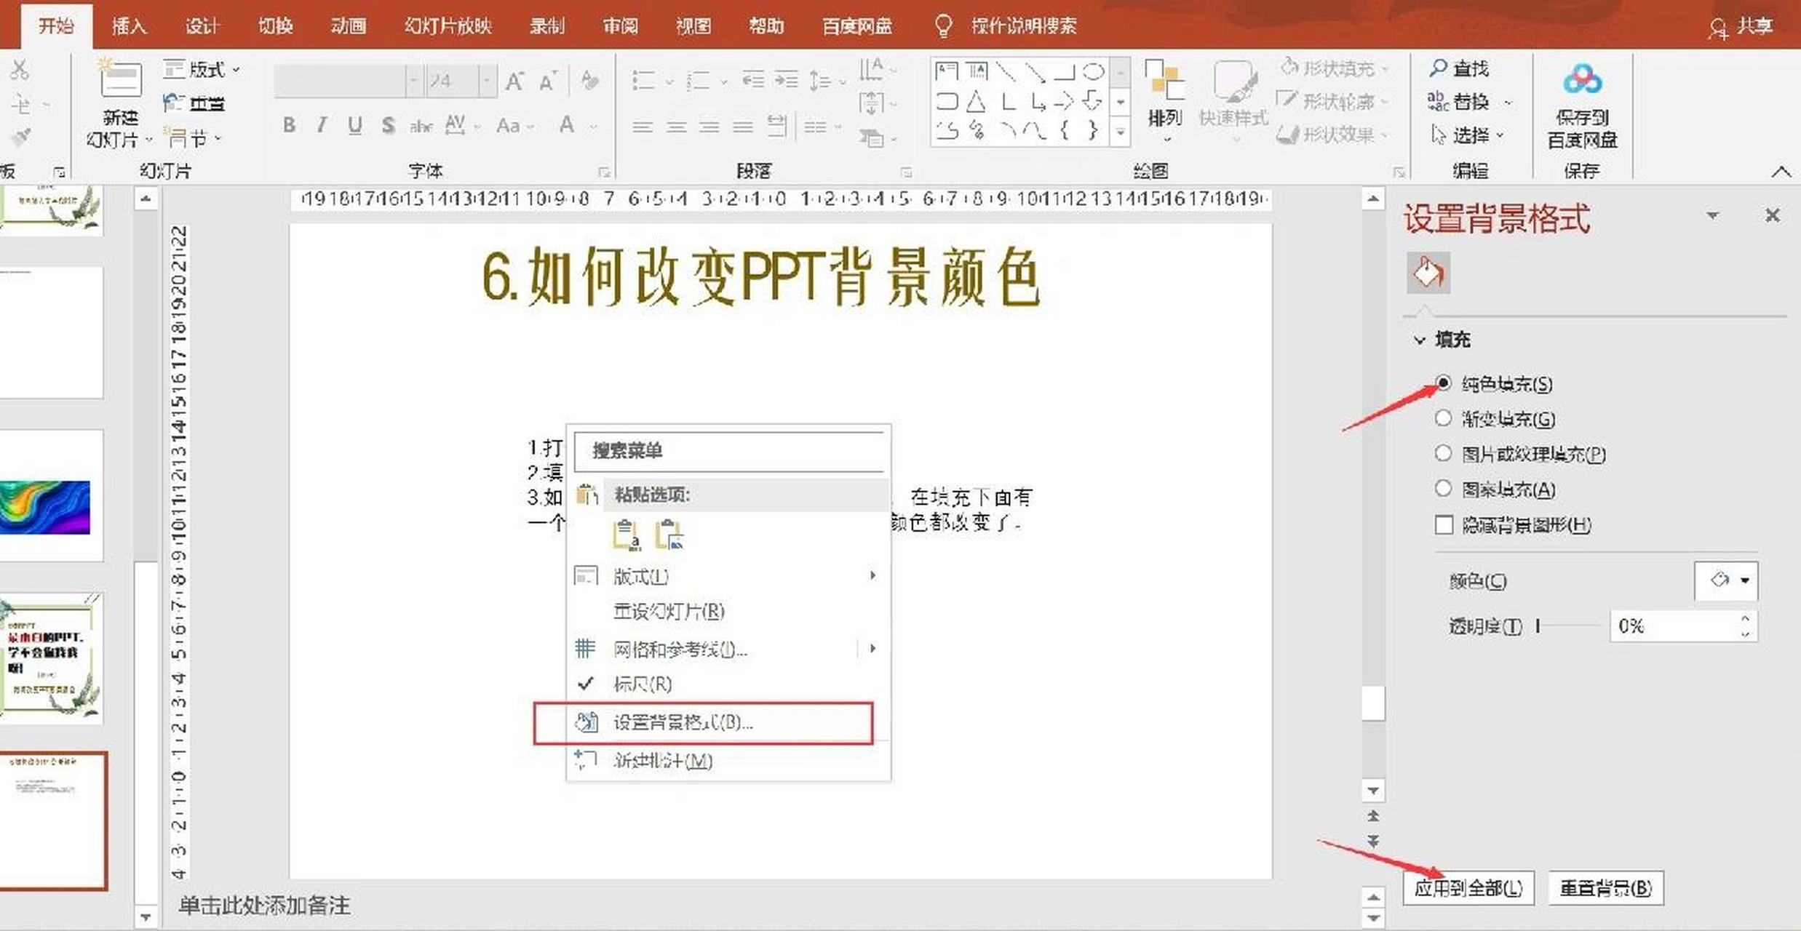Click the transparency percent stepper up arrow

[x=1745, y=618]
